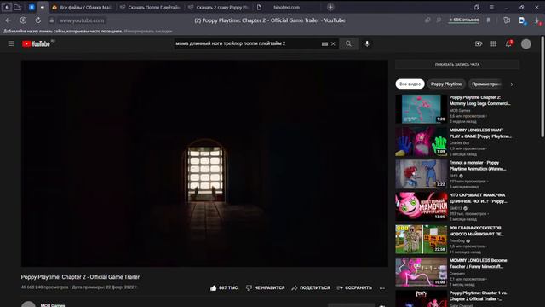Add a new browser tab

tap(330, 7)
